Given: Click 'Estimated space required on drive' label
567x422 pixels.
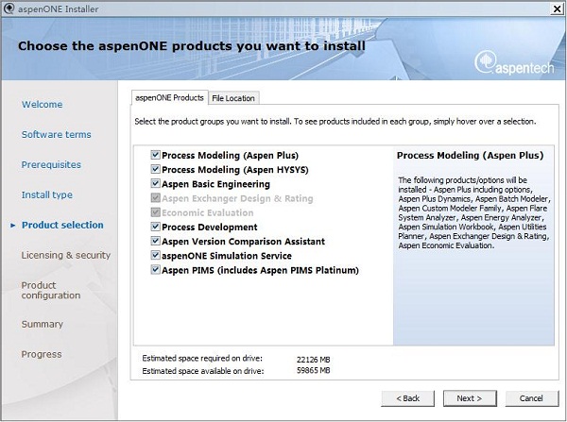Looking at the screenshot, I should pyautogui.click(x=202, y=359).
